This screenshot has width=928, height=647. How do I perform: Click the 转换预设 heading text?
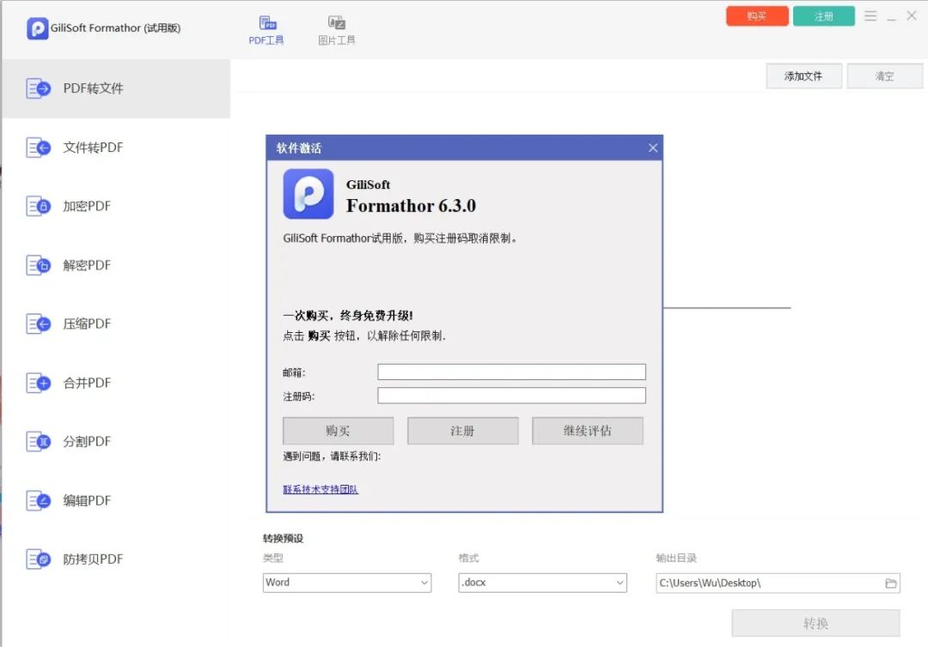[x=283, y=538]
